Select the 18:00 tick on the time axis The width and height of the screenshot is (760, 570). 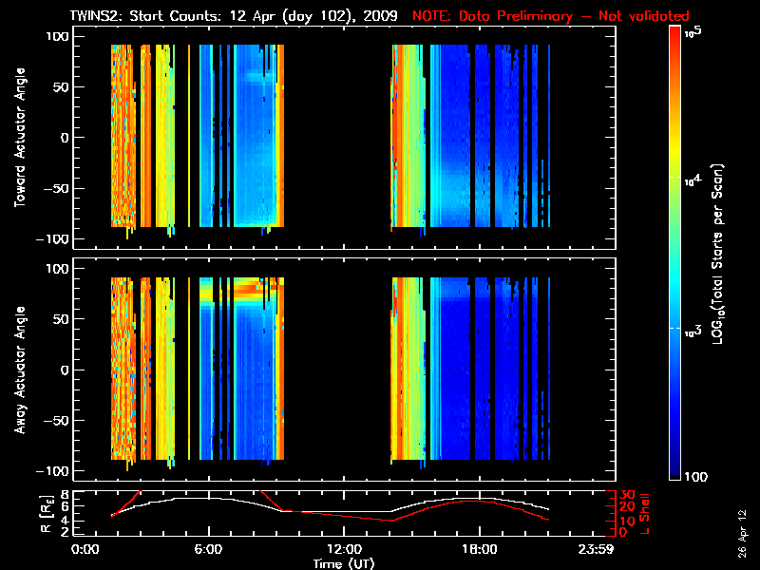[479, 549]
